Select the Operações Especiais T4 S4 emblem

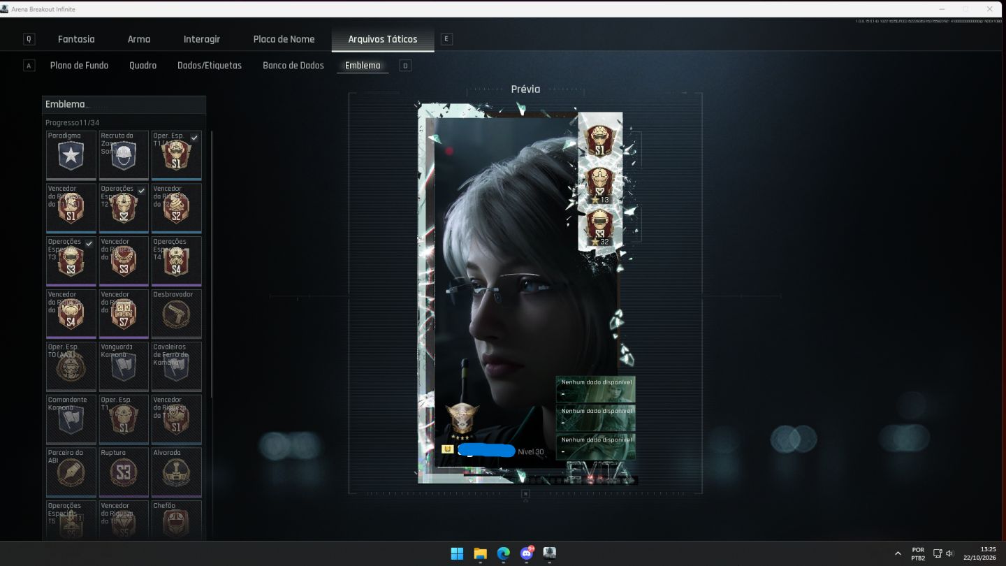(x=177, y=261)
